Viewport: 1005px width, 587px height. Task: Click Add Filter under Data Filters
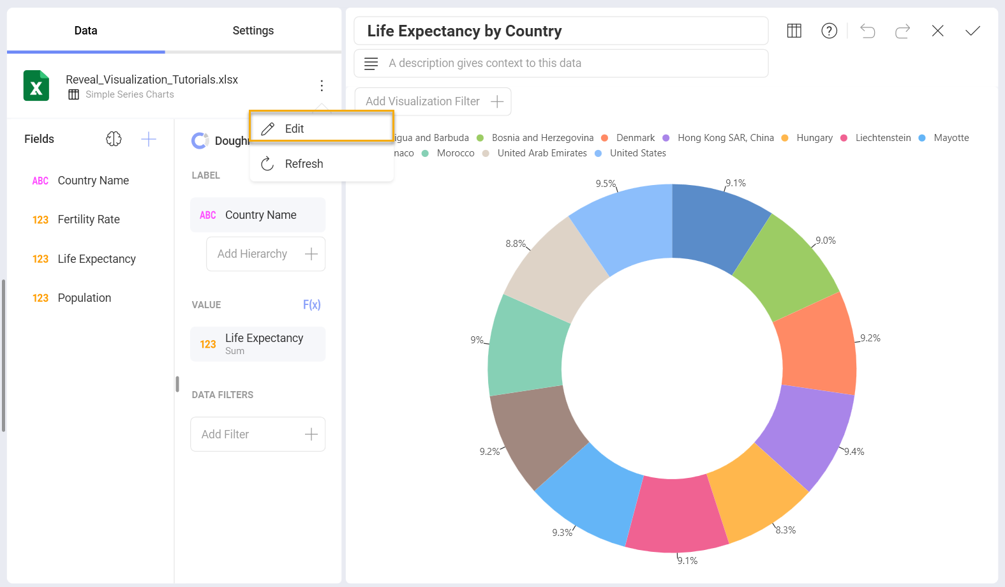(x=258, y=435)
